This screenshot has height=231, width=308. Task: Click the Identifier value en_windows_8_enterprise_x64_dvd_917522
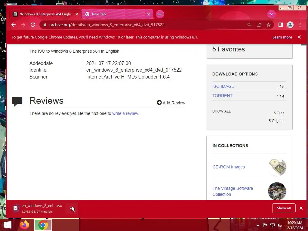(134, 70)
